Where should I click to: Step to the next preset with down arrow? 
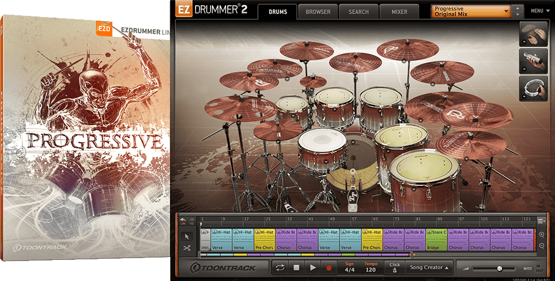[x=518, y=15]
